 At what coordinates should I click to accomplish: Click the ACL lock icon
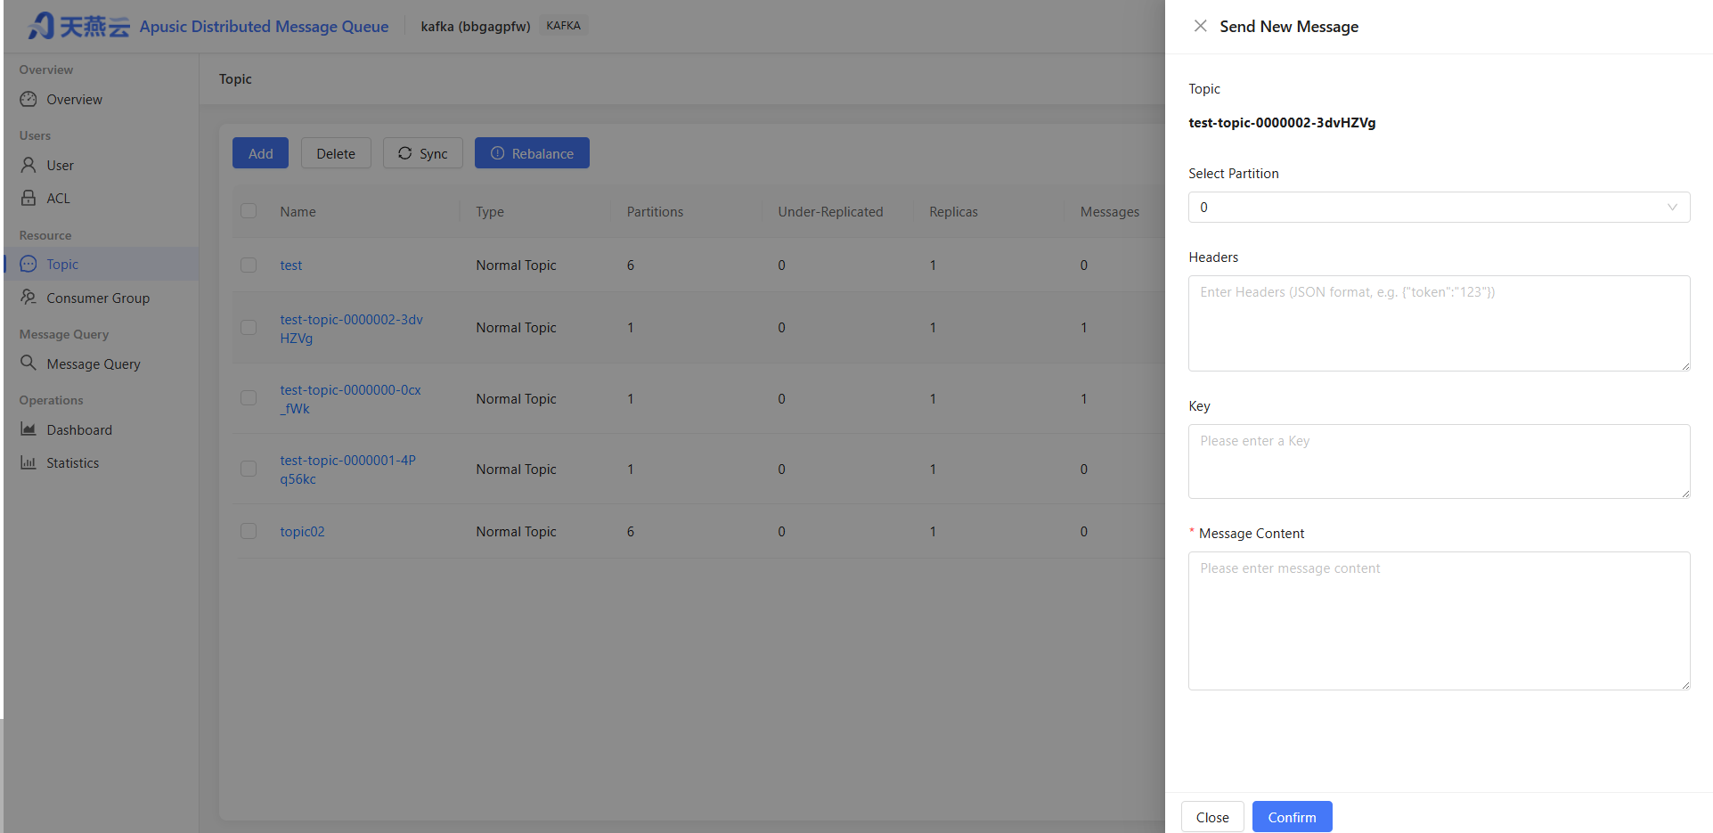(x=29, y=198)
